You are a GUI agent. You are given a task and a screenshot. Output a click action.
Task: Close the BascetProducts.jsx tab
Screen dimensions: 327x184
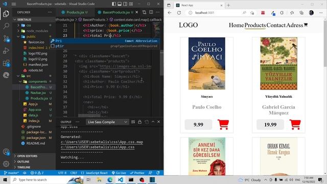[137, 12]
